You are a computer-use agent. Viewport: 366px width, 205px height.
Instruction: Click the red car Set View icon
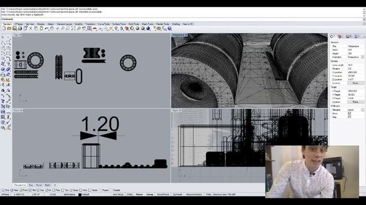95,28
